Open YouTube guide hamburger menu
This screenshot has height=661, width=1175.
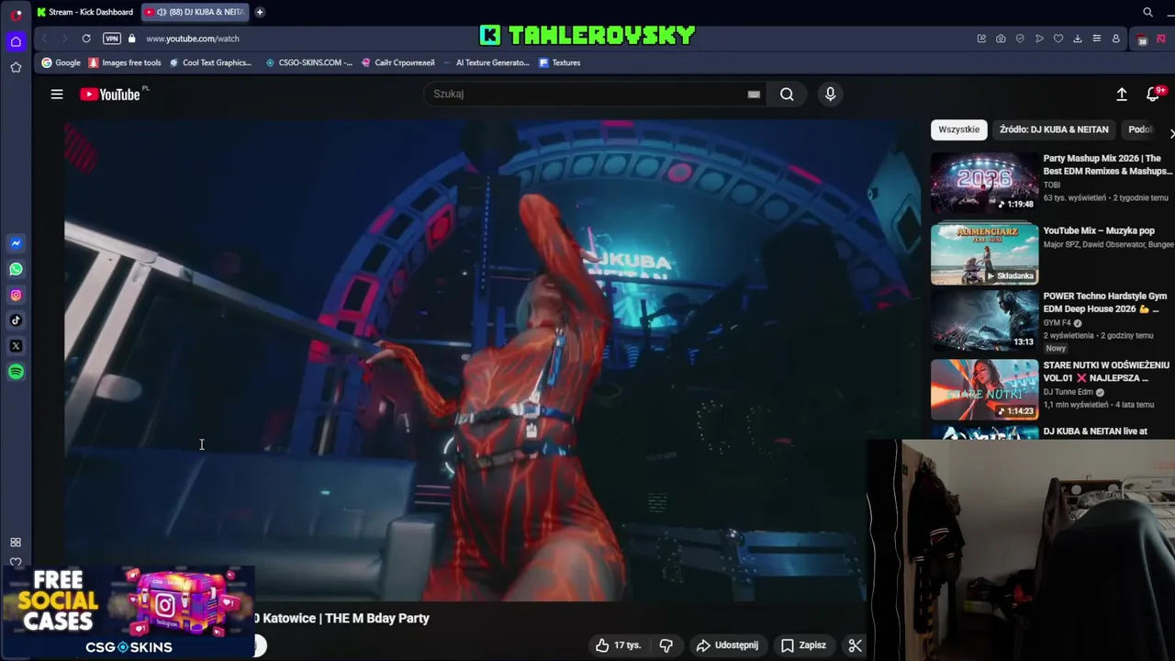[57, 94]
